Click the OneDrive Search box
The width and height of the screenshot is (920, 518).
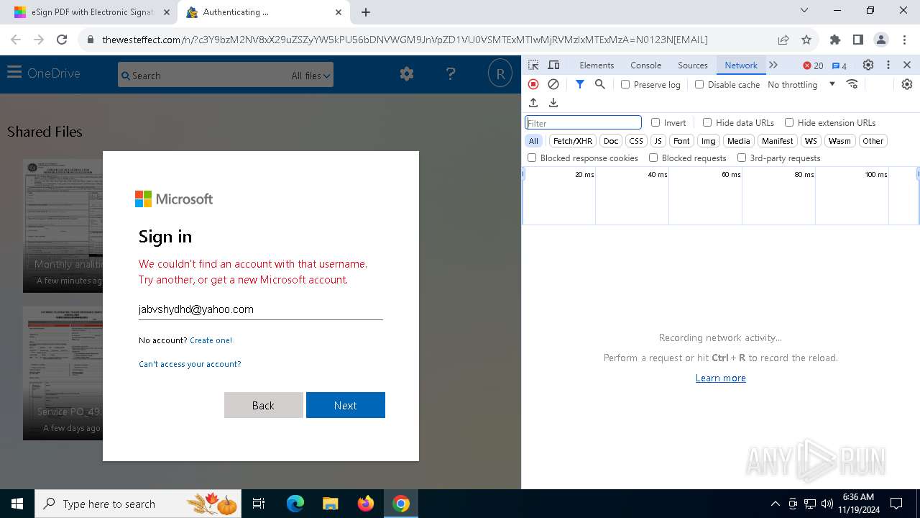click(x=204, y=76)
